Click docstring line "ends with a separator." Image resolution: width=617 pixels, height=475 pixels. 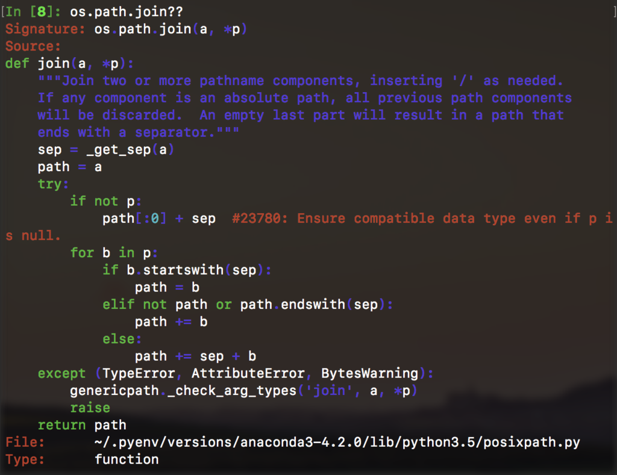(138, 132)
